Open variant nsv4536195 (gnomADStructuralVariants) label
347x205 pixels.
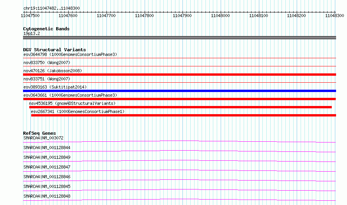pyautogui.click(x=72, y=103)
